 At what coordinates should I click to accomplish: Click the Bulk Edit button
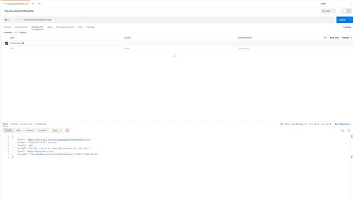click(334, 38)
